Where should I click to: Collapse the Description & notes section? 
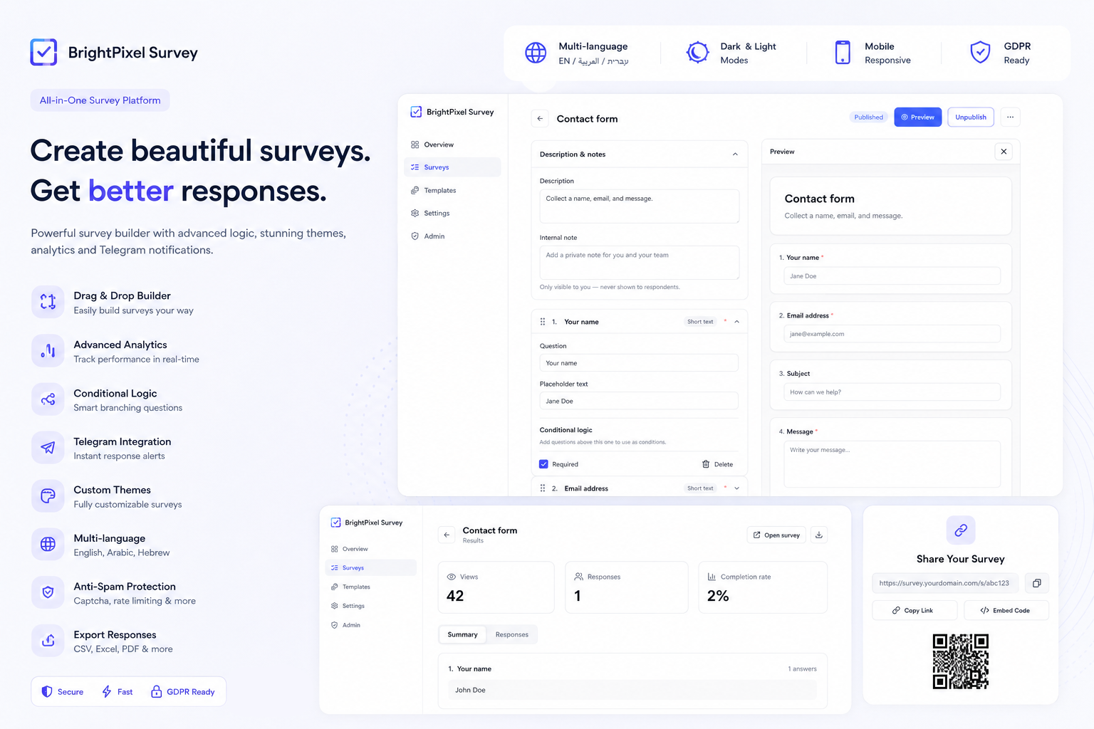[x=735, y=154]
